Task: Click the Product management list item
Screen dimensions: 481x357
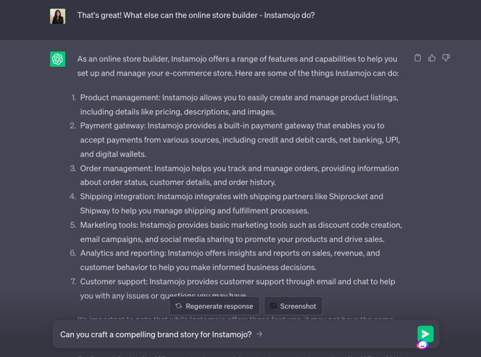Action: click(x=239, y=105)
